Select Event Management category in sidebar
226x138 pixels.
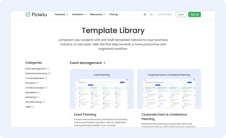36,69
